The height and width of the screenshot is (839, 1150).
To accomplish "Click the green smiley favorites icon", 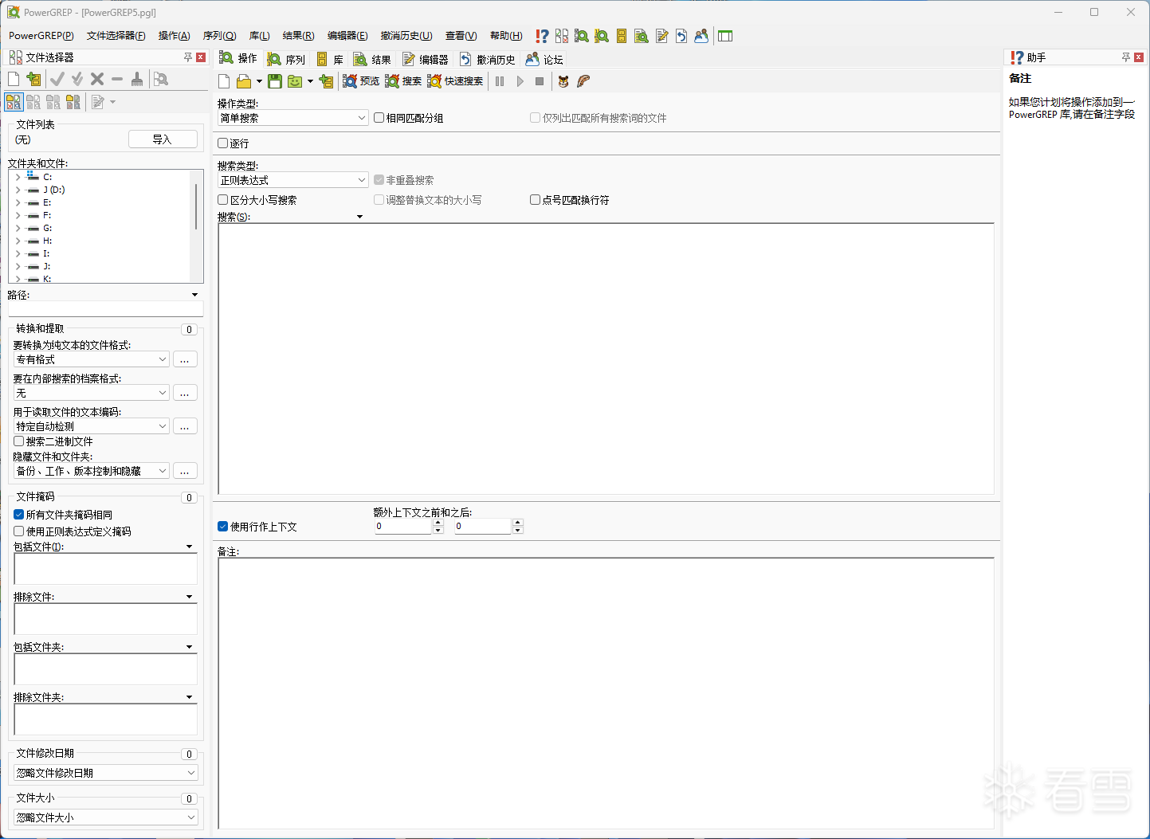I will [295, 81].
